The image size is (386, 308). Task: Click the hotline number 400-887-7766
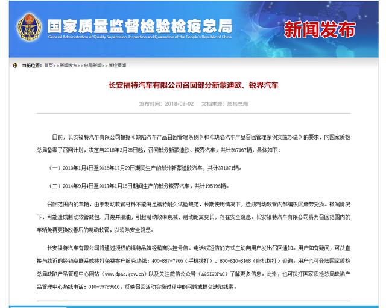click(168, 261)
